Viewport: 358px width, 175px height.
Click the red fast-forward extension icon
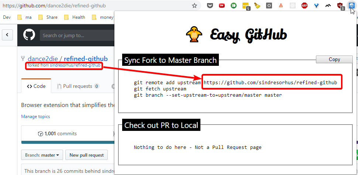click(222, 6)
